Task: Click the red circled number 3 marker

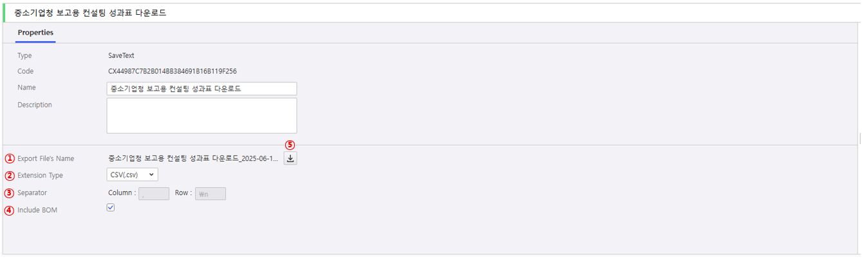Action: pyautogui.click(x=9, y=192)
